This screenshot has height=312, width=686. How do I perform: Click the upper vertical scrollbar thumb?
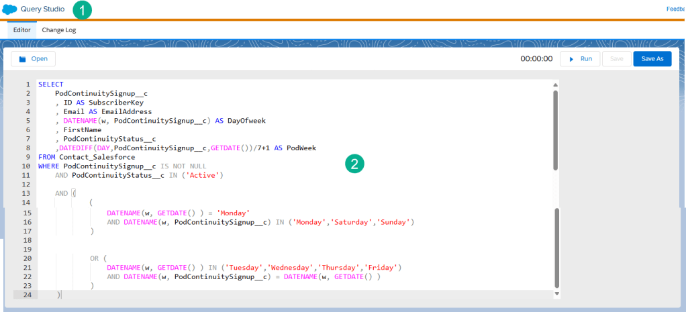click(555, 129)
